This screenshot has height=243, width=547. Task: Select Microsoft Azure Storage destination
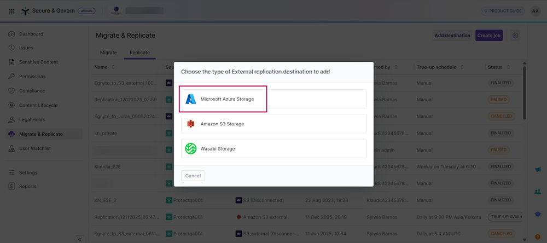[x=273, y=99]
